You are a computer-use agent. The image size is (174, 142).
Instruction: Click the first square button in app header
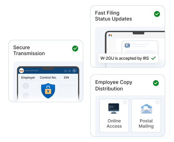pos(66,71)
